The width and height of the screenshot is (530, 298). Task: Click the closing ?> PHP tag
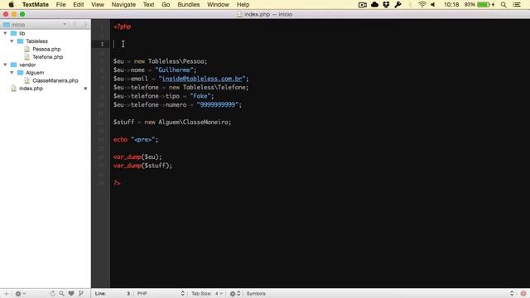tap(117, 183)
